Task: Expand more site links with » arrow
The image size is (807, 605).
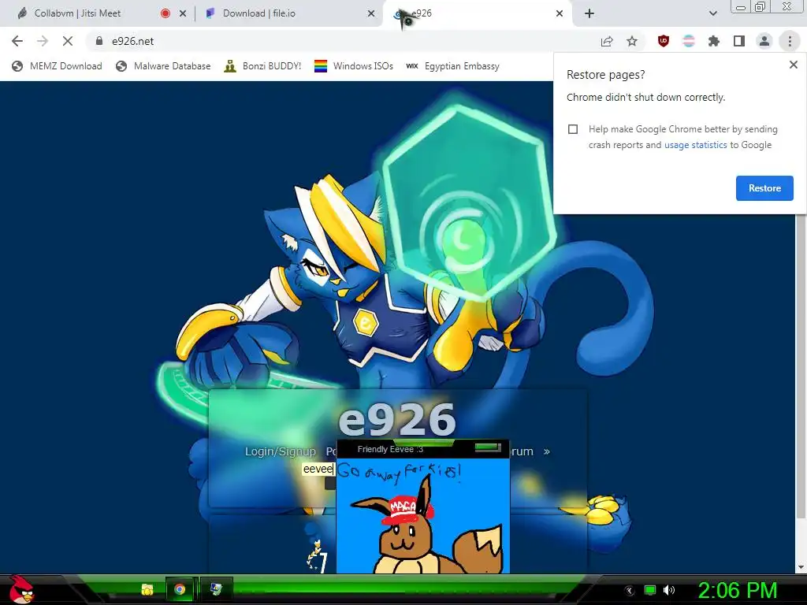Action: pos(547,451)
